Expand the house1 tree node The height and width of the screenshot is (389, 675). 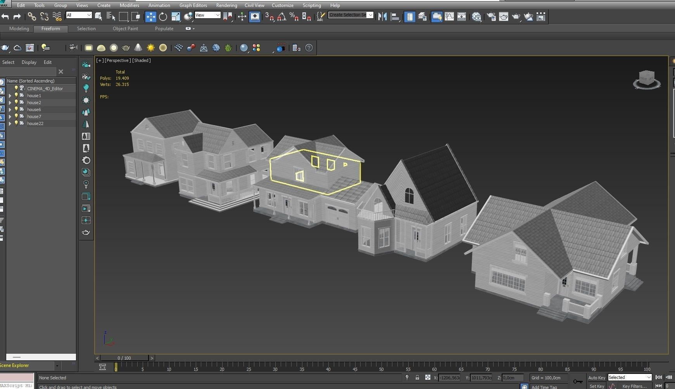coord(10,96)
